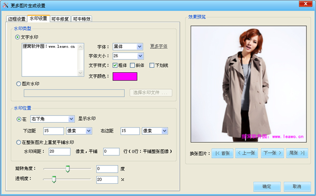Switch to the 边框设置 tab
This screenshot has height=196, width=316.
point(16,19)
